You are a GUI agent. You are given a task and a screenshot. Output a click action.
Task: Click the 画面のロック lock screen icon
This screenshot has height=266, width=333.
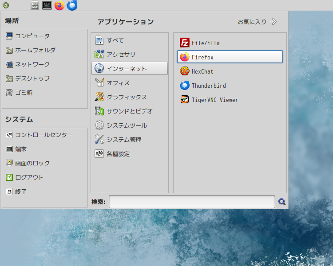[9, 163]
